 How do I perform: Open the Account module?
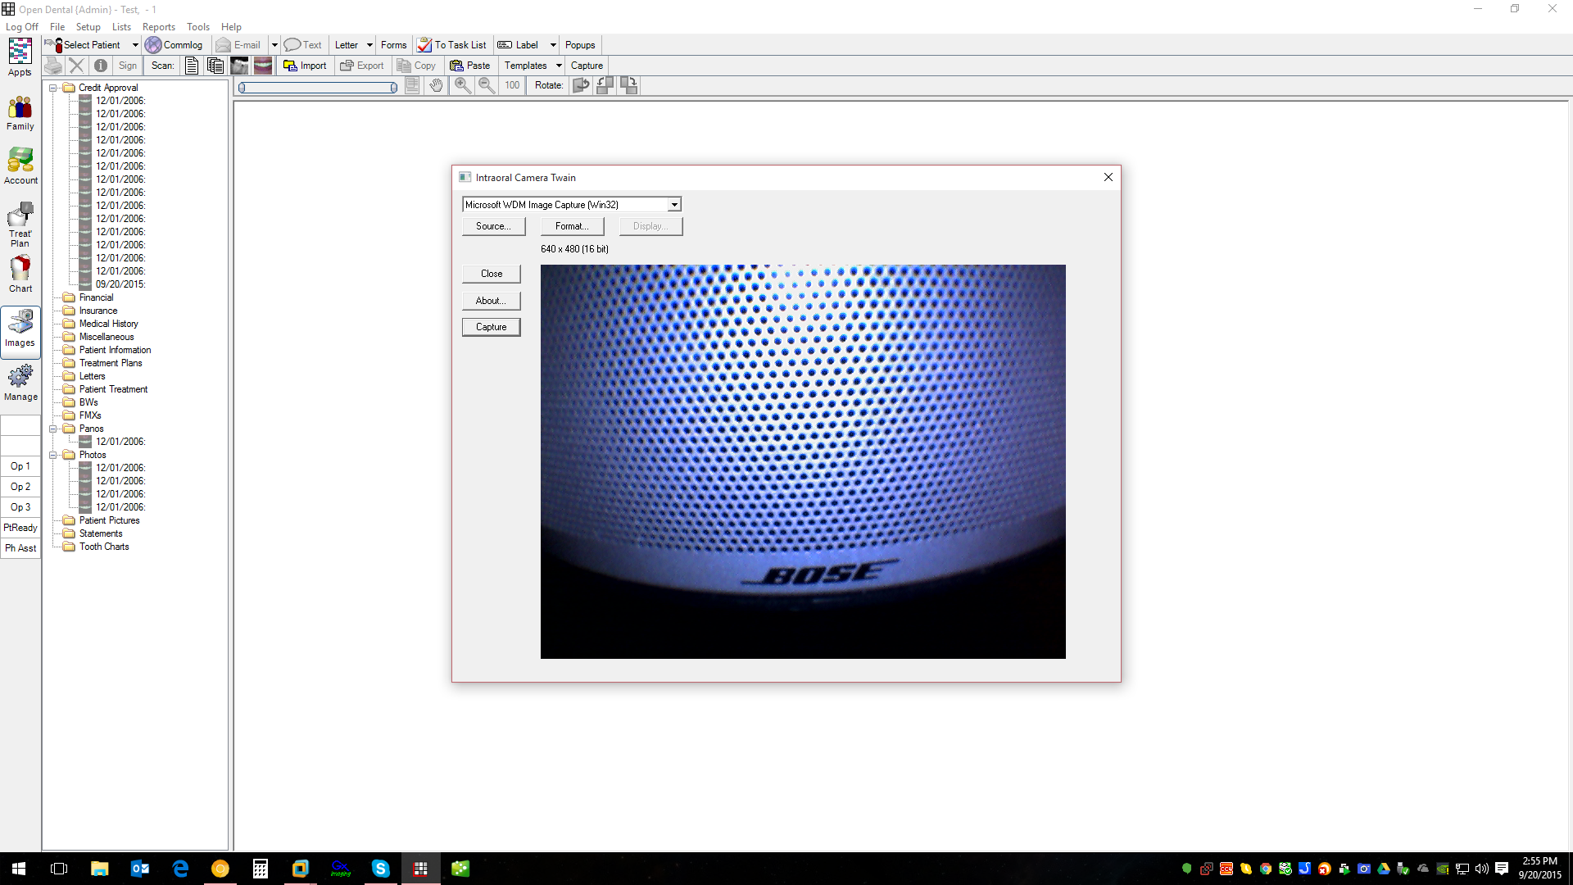[20, 166]
